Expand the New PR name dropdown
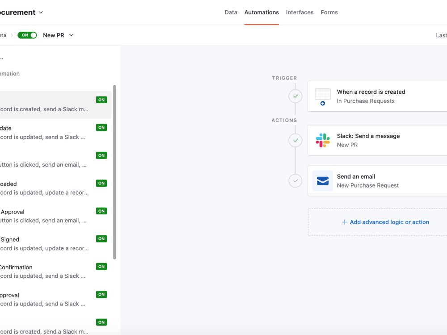Screen dimensions: 447x335 coord(71,35)
